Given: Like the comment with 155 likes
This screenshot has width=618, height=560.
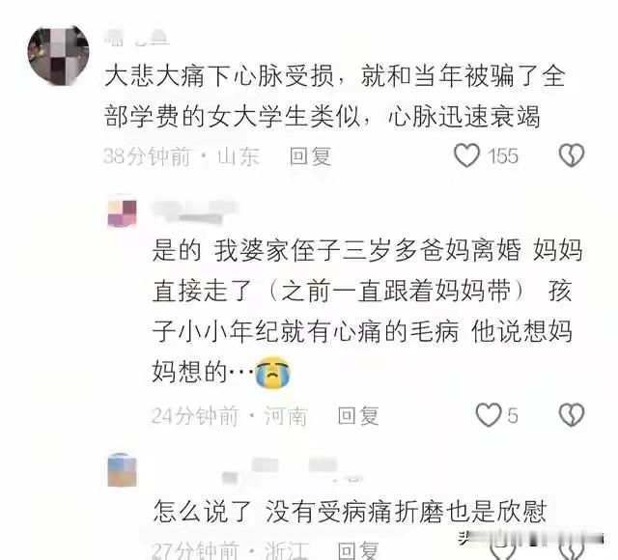Looking at the screenshot, I should point(466,154).
